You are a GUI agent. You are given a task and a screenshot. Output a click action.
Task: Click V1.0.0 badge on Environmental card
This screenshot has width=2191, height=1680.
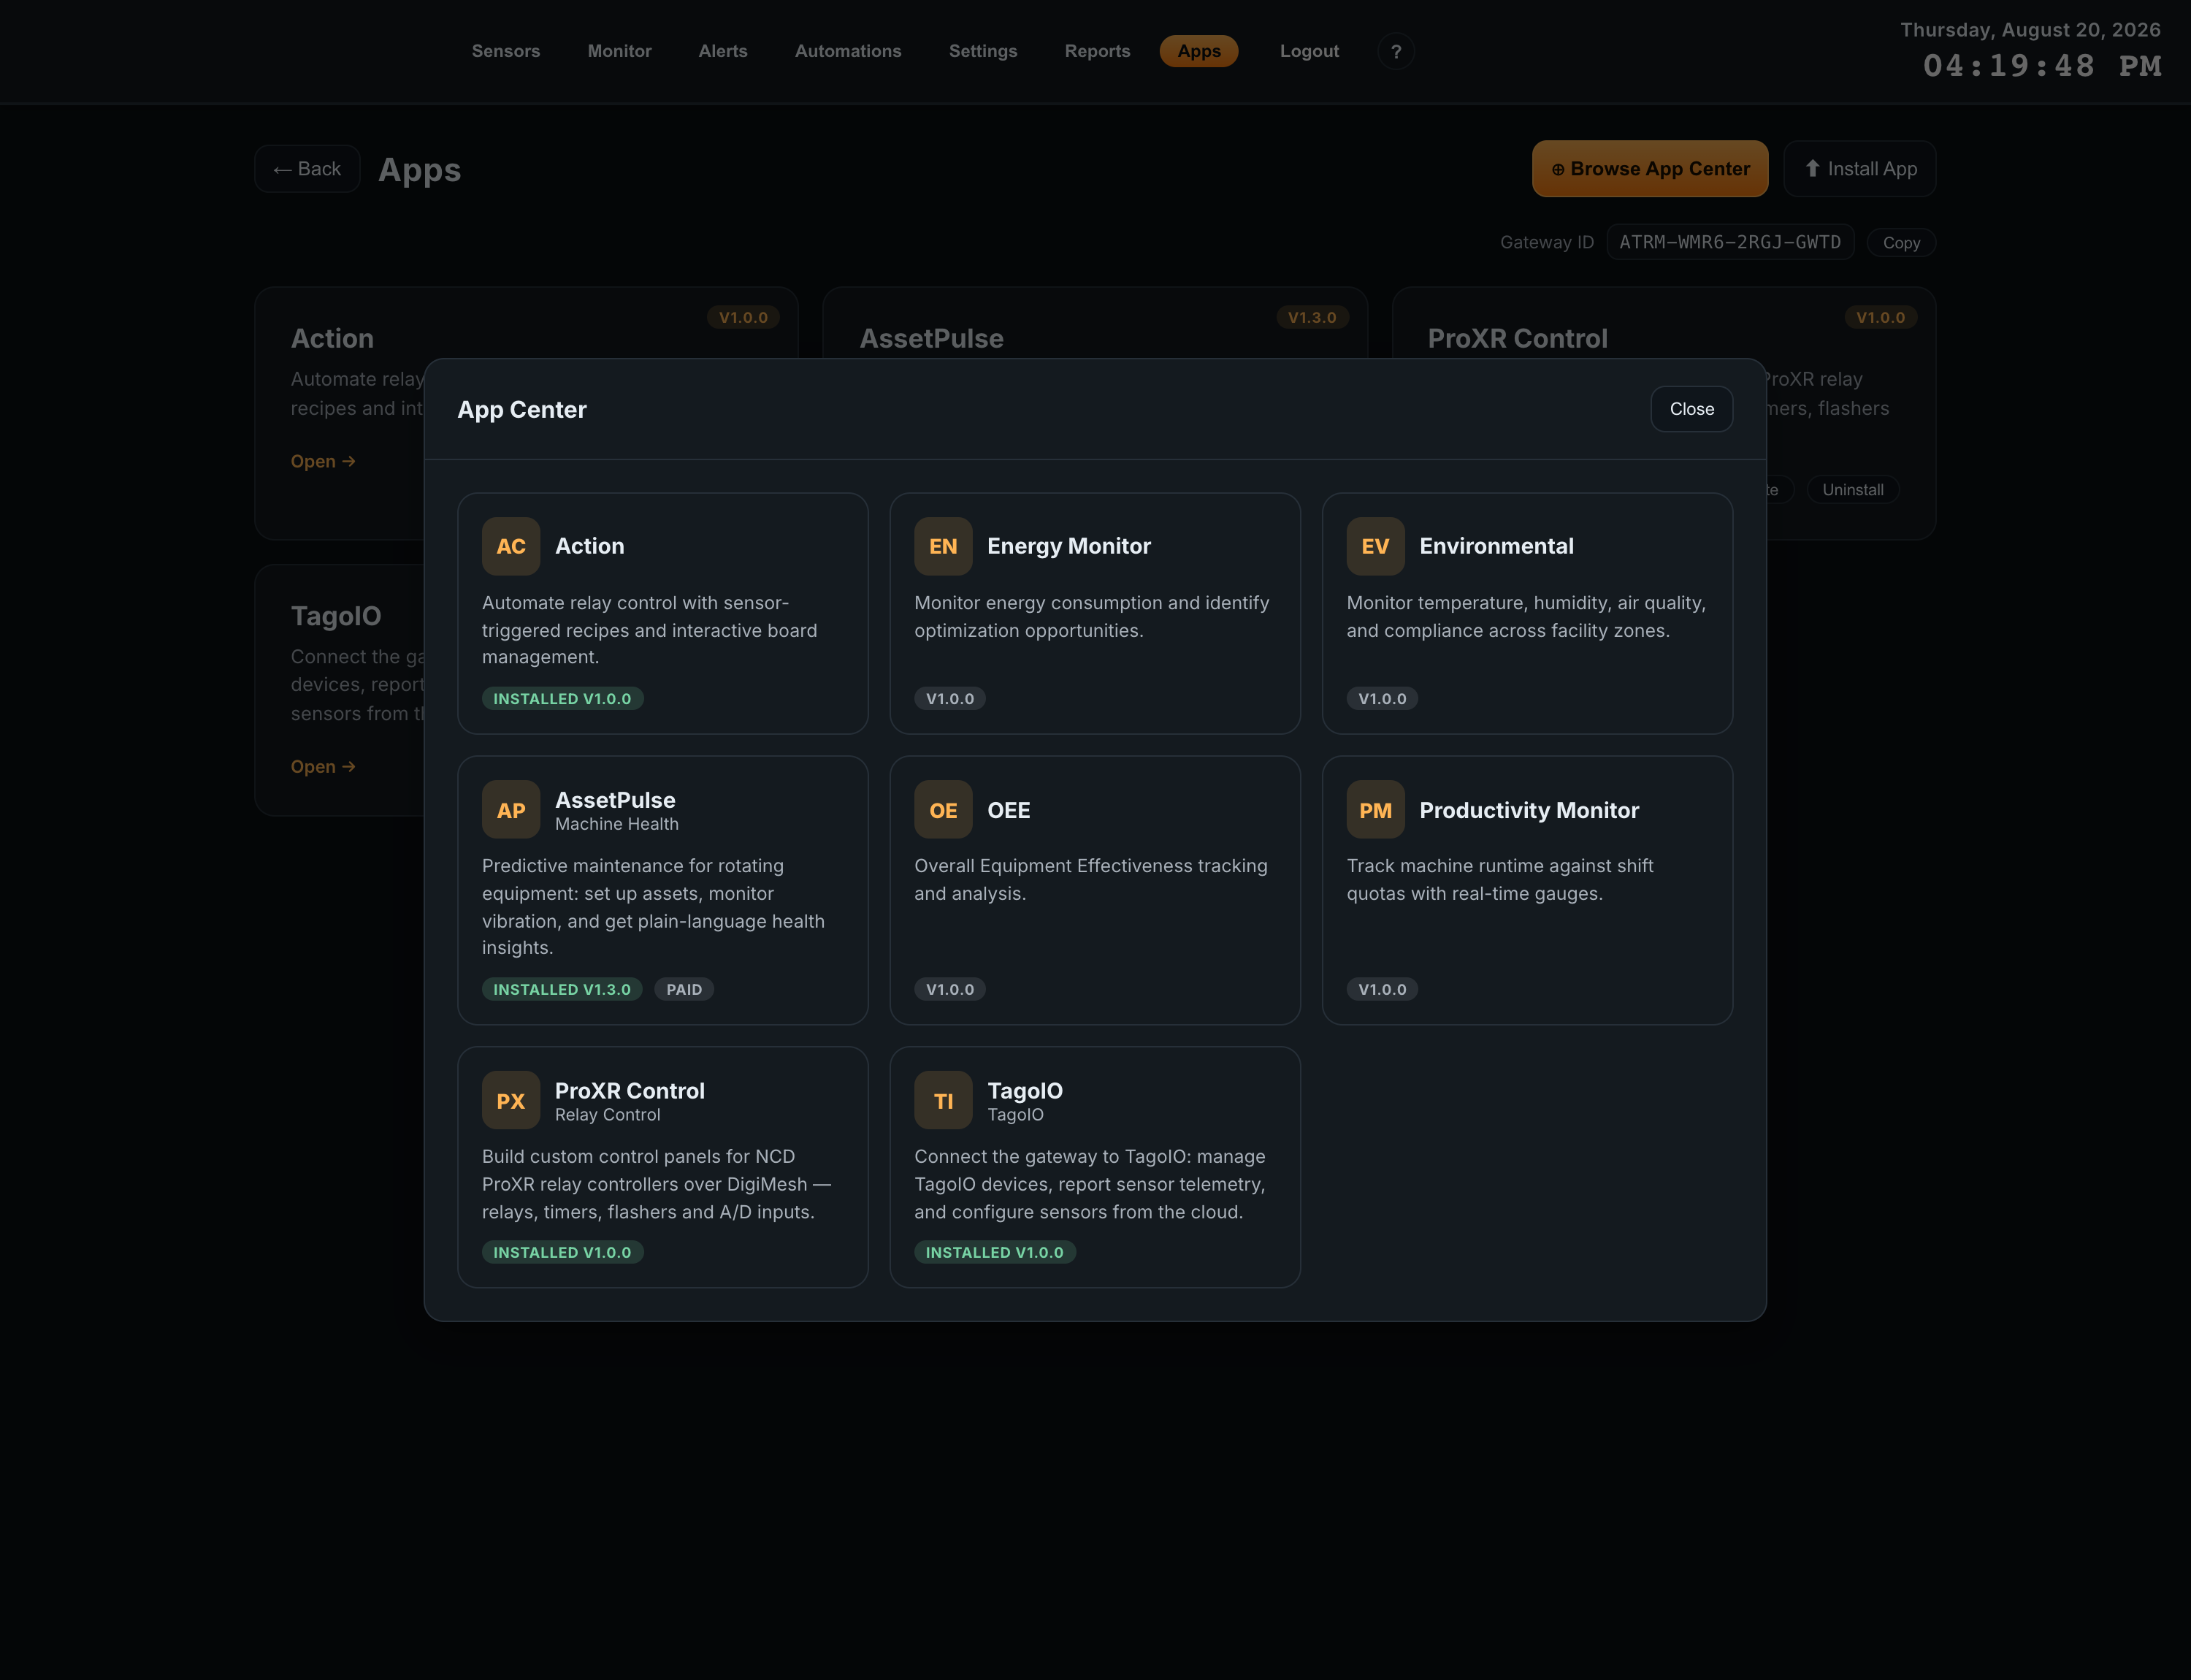click(x=1381, y=699)
